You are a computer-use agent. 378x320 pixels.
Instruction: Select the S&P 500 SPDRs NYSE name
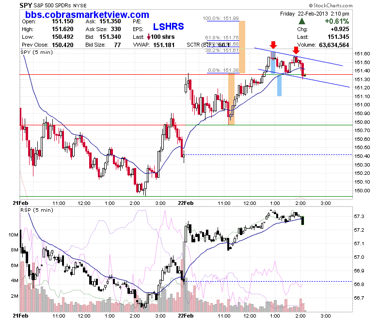click(x=60, y=5)
